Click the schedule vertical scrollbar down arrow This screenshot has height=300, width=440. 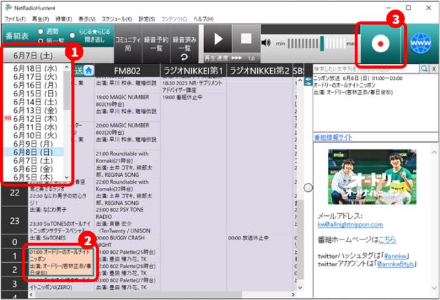pyautogui.click(x=300, y=288)
